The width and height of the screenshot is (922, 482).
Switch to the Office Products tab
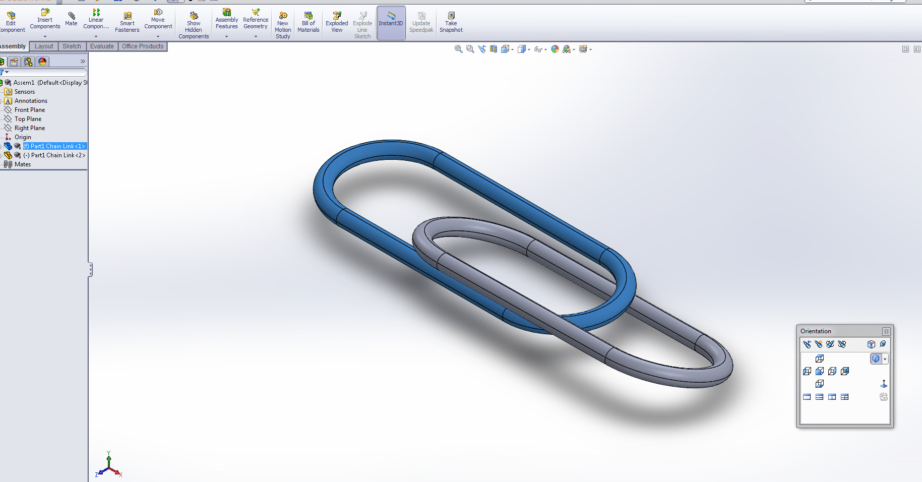[x=143, y=46]
